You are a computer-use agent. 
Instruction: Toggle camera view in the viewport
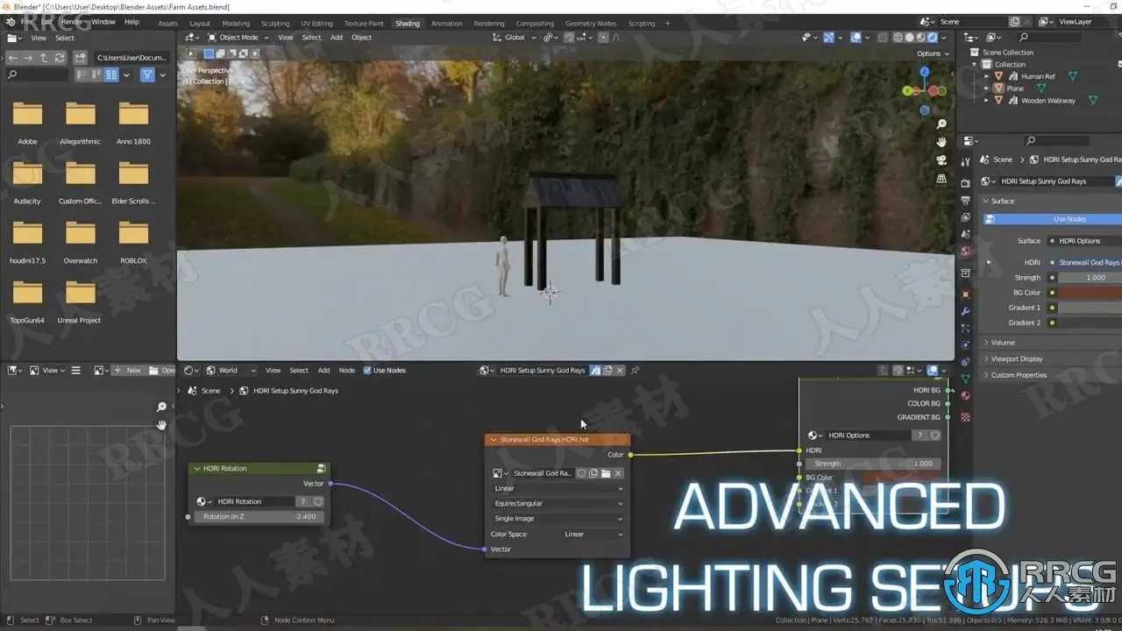point(941,160)
